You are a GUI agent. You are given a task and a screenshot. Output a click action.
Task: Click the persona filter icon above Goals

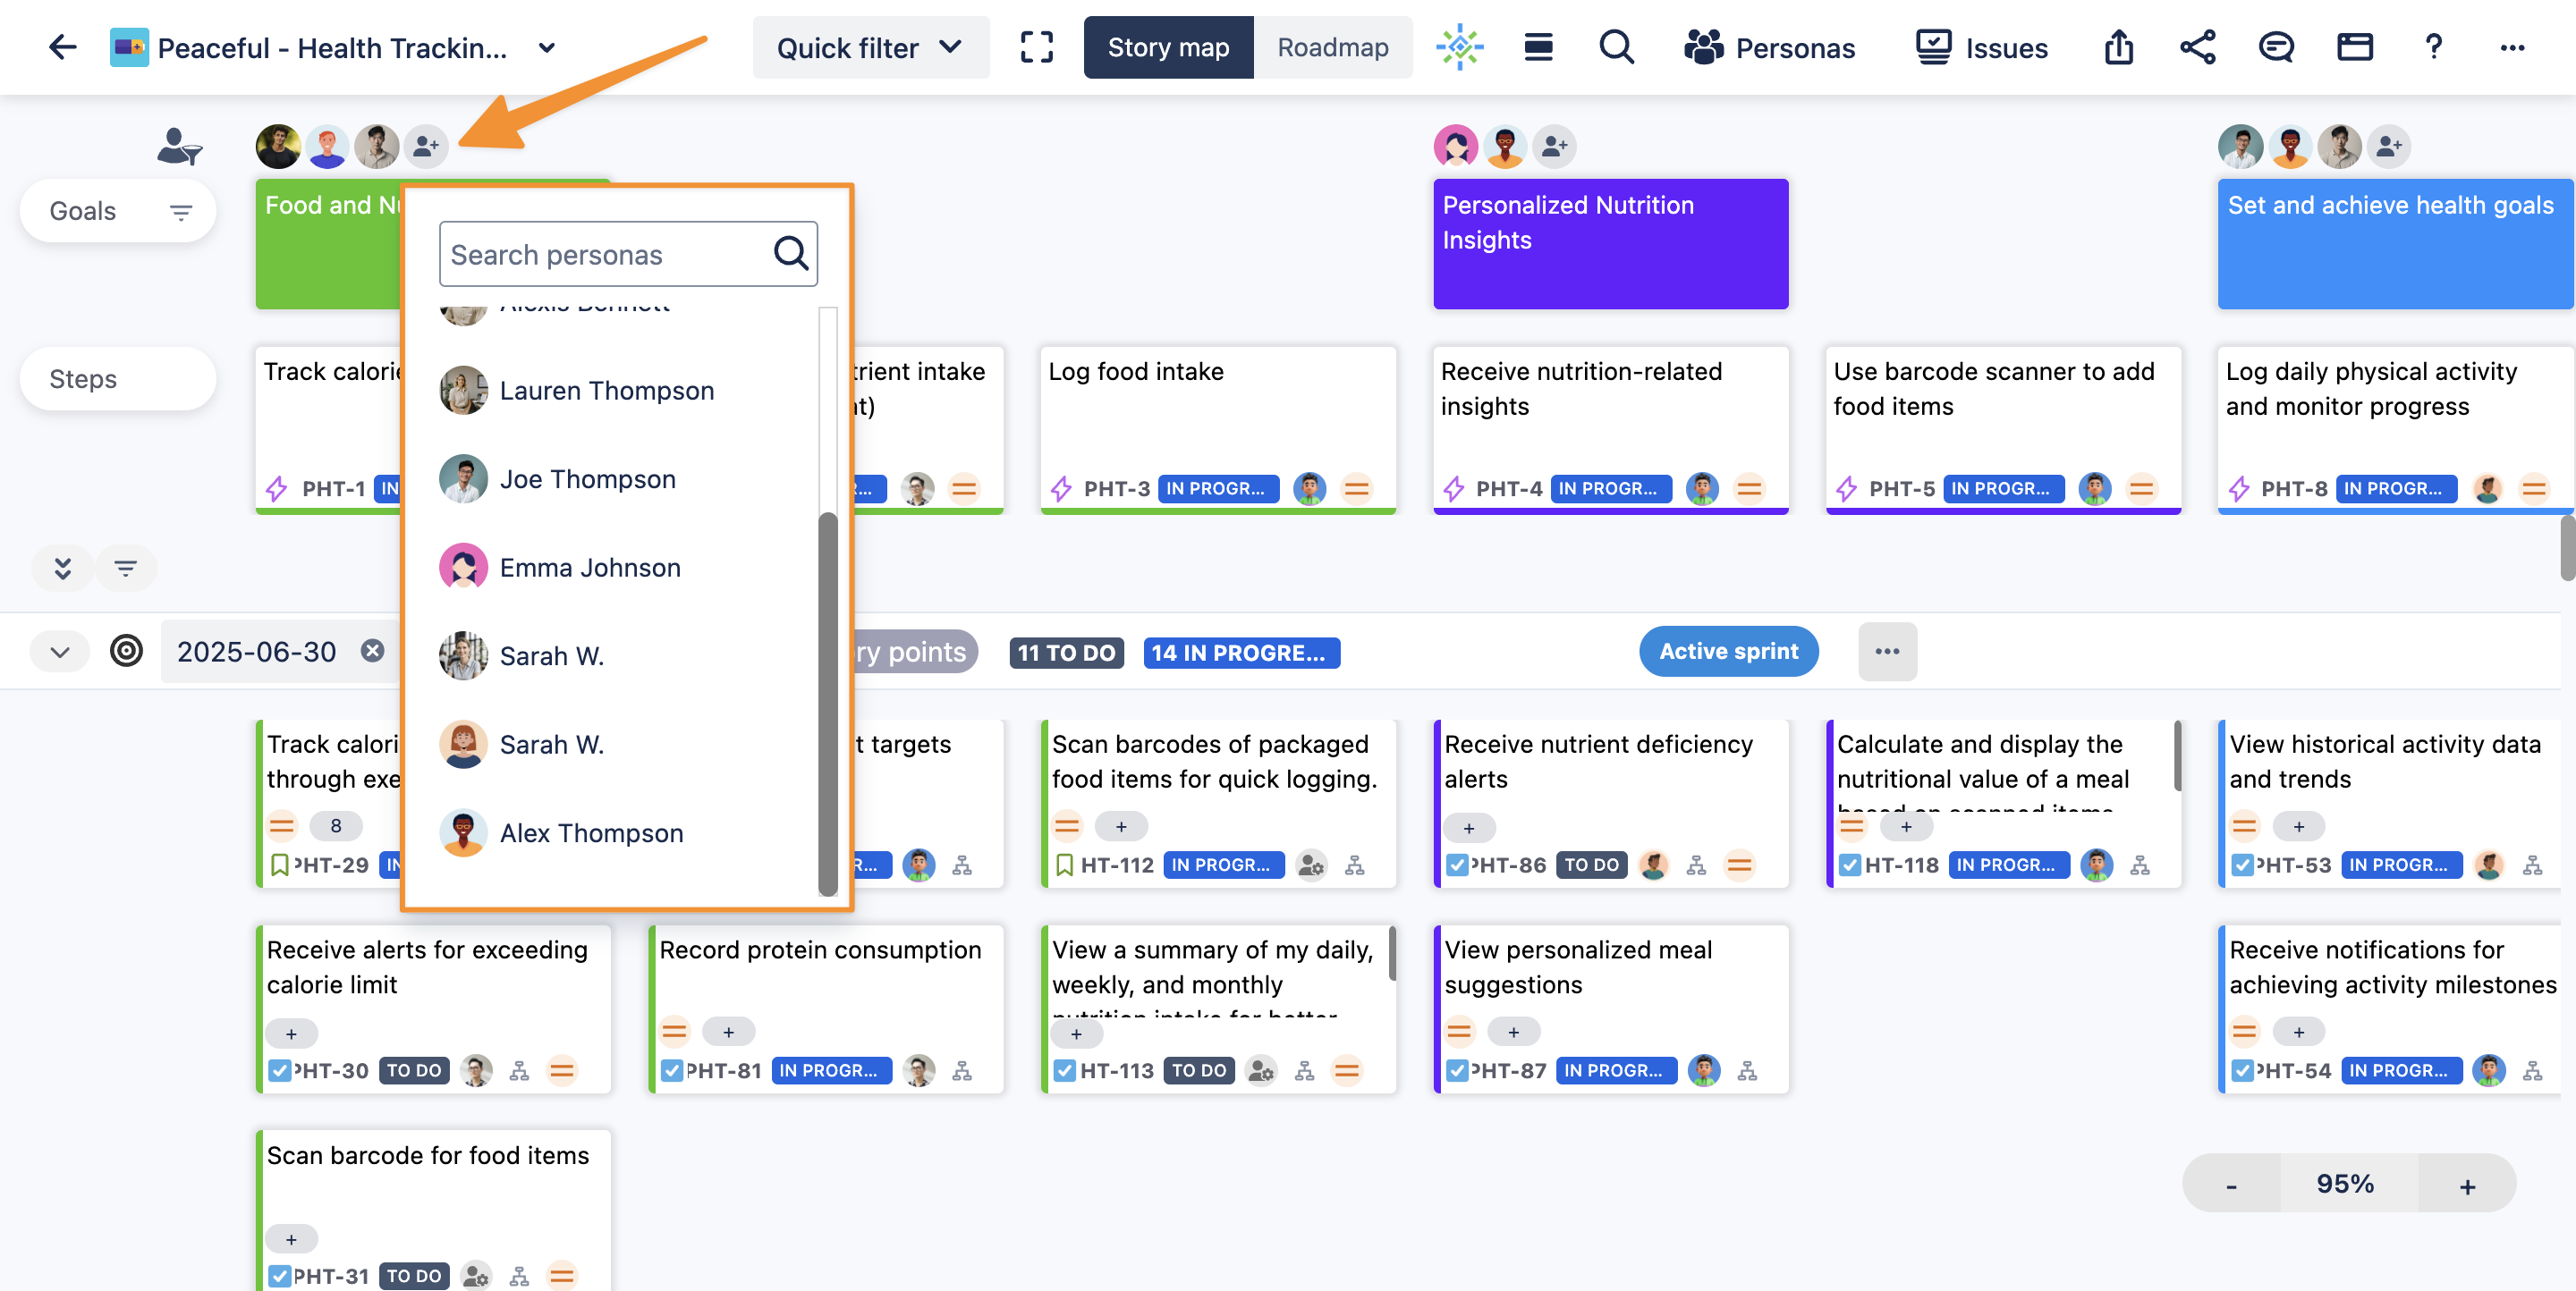(179, 147)
